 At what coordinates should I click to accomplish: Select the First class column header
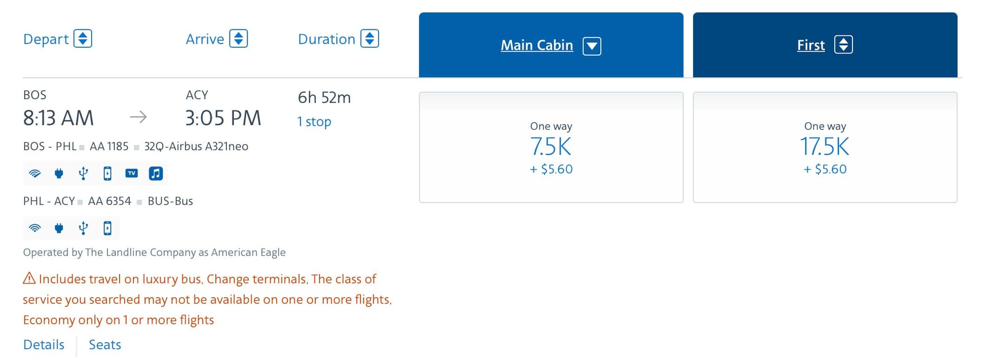tap(811, 44)
